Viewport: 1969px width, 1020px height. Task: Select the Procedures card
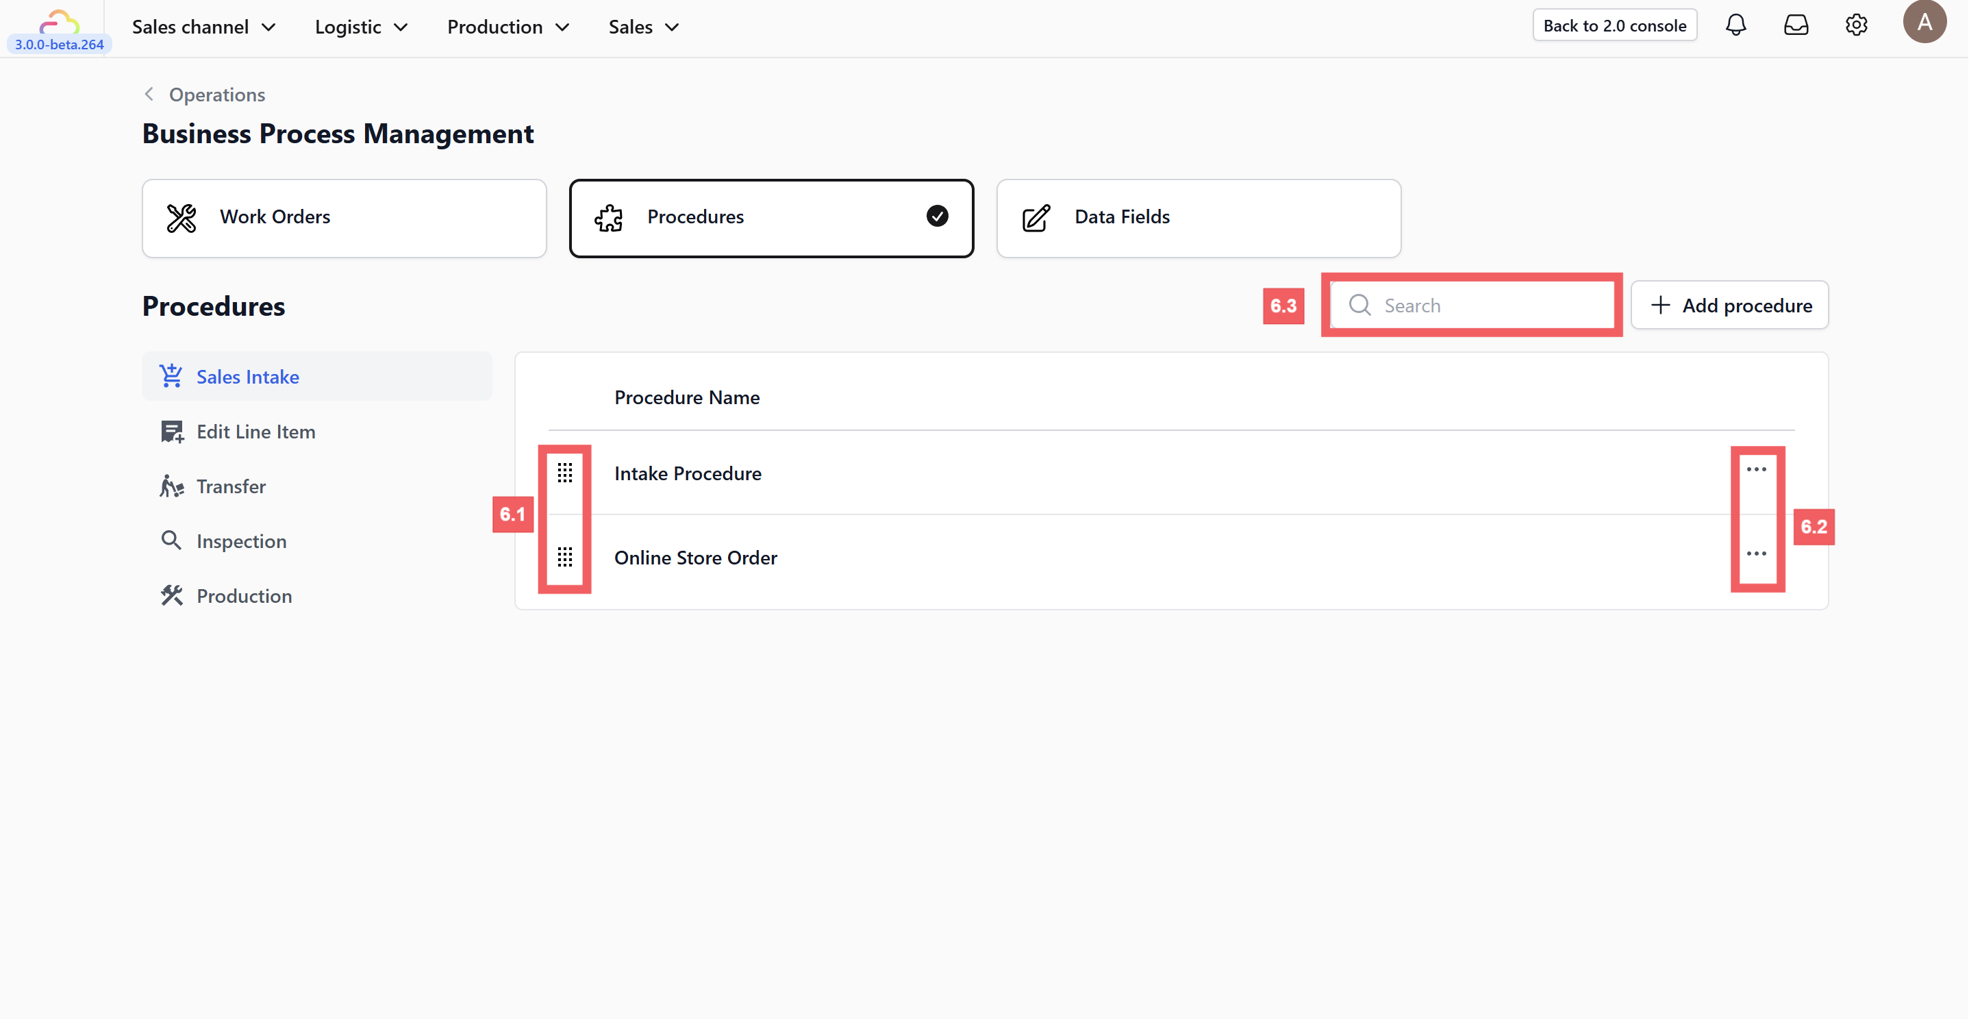[770, 218]
